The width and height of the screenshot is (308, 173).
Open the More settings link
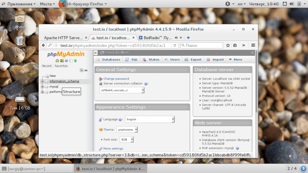click(113, 148)
